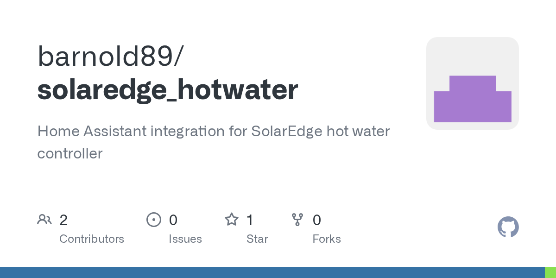Click the star count of 1
The height and width of the screenshot is (278, 556).
[250, 220]
